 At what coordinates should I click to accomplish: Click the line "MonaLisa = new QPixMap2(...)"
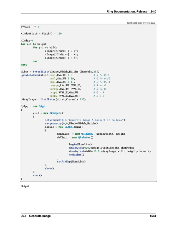click(92, 134)
